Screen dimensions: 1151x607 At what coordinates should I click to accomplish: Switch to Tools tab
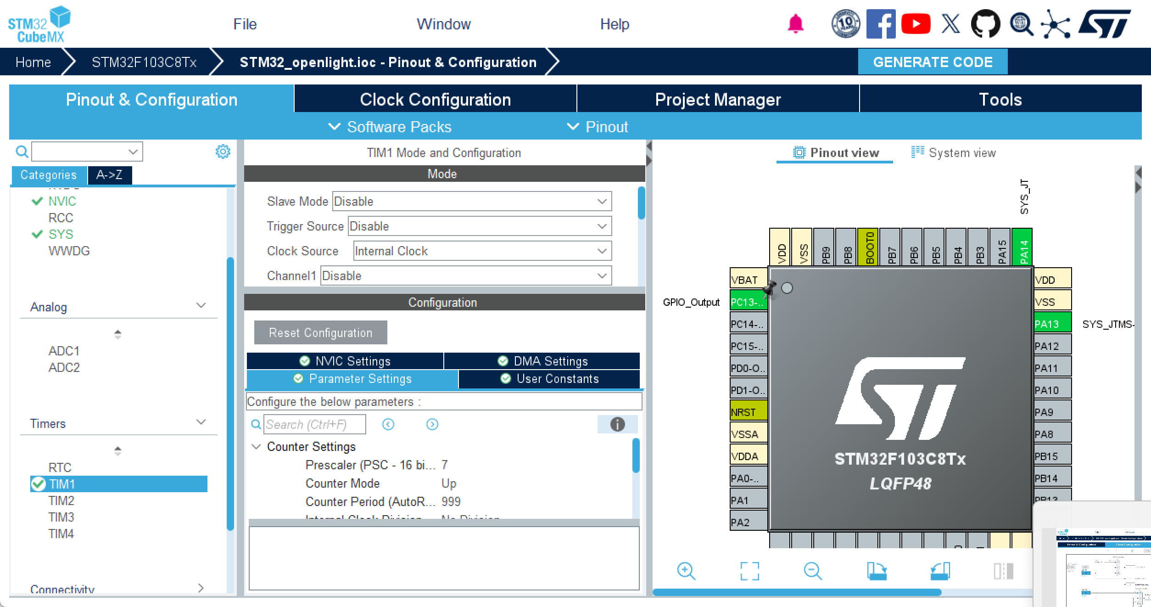pyautogui.click(x=1000, y=99)
